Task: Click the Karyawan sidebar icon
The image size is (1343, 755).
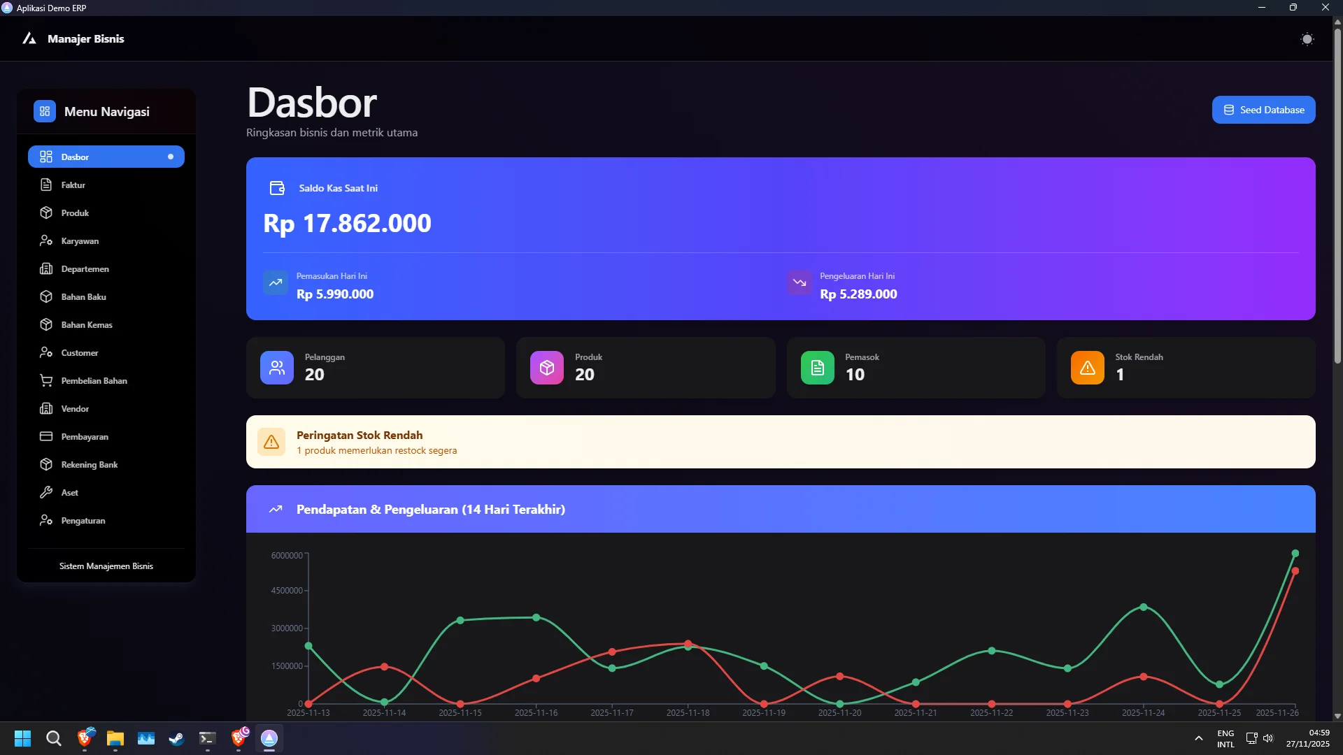Action: coord(46,241)
